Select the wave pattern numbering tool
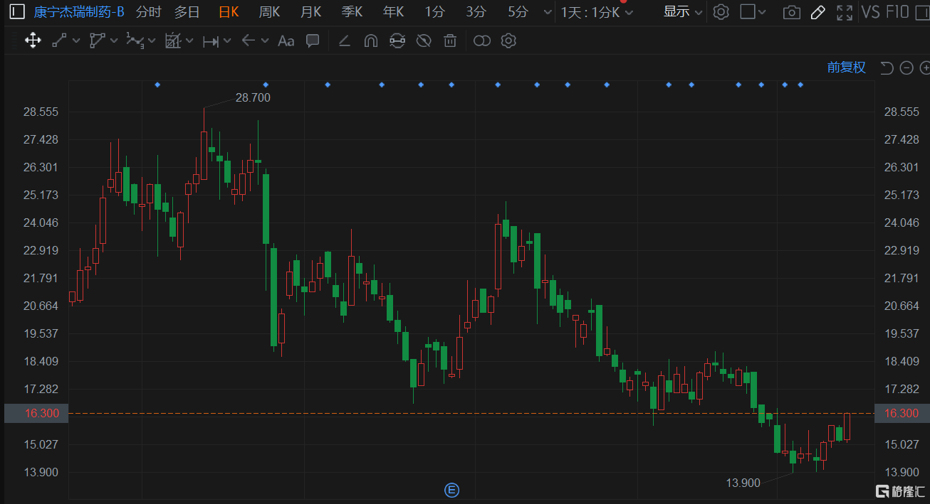 click(x=135, y=41)
